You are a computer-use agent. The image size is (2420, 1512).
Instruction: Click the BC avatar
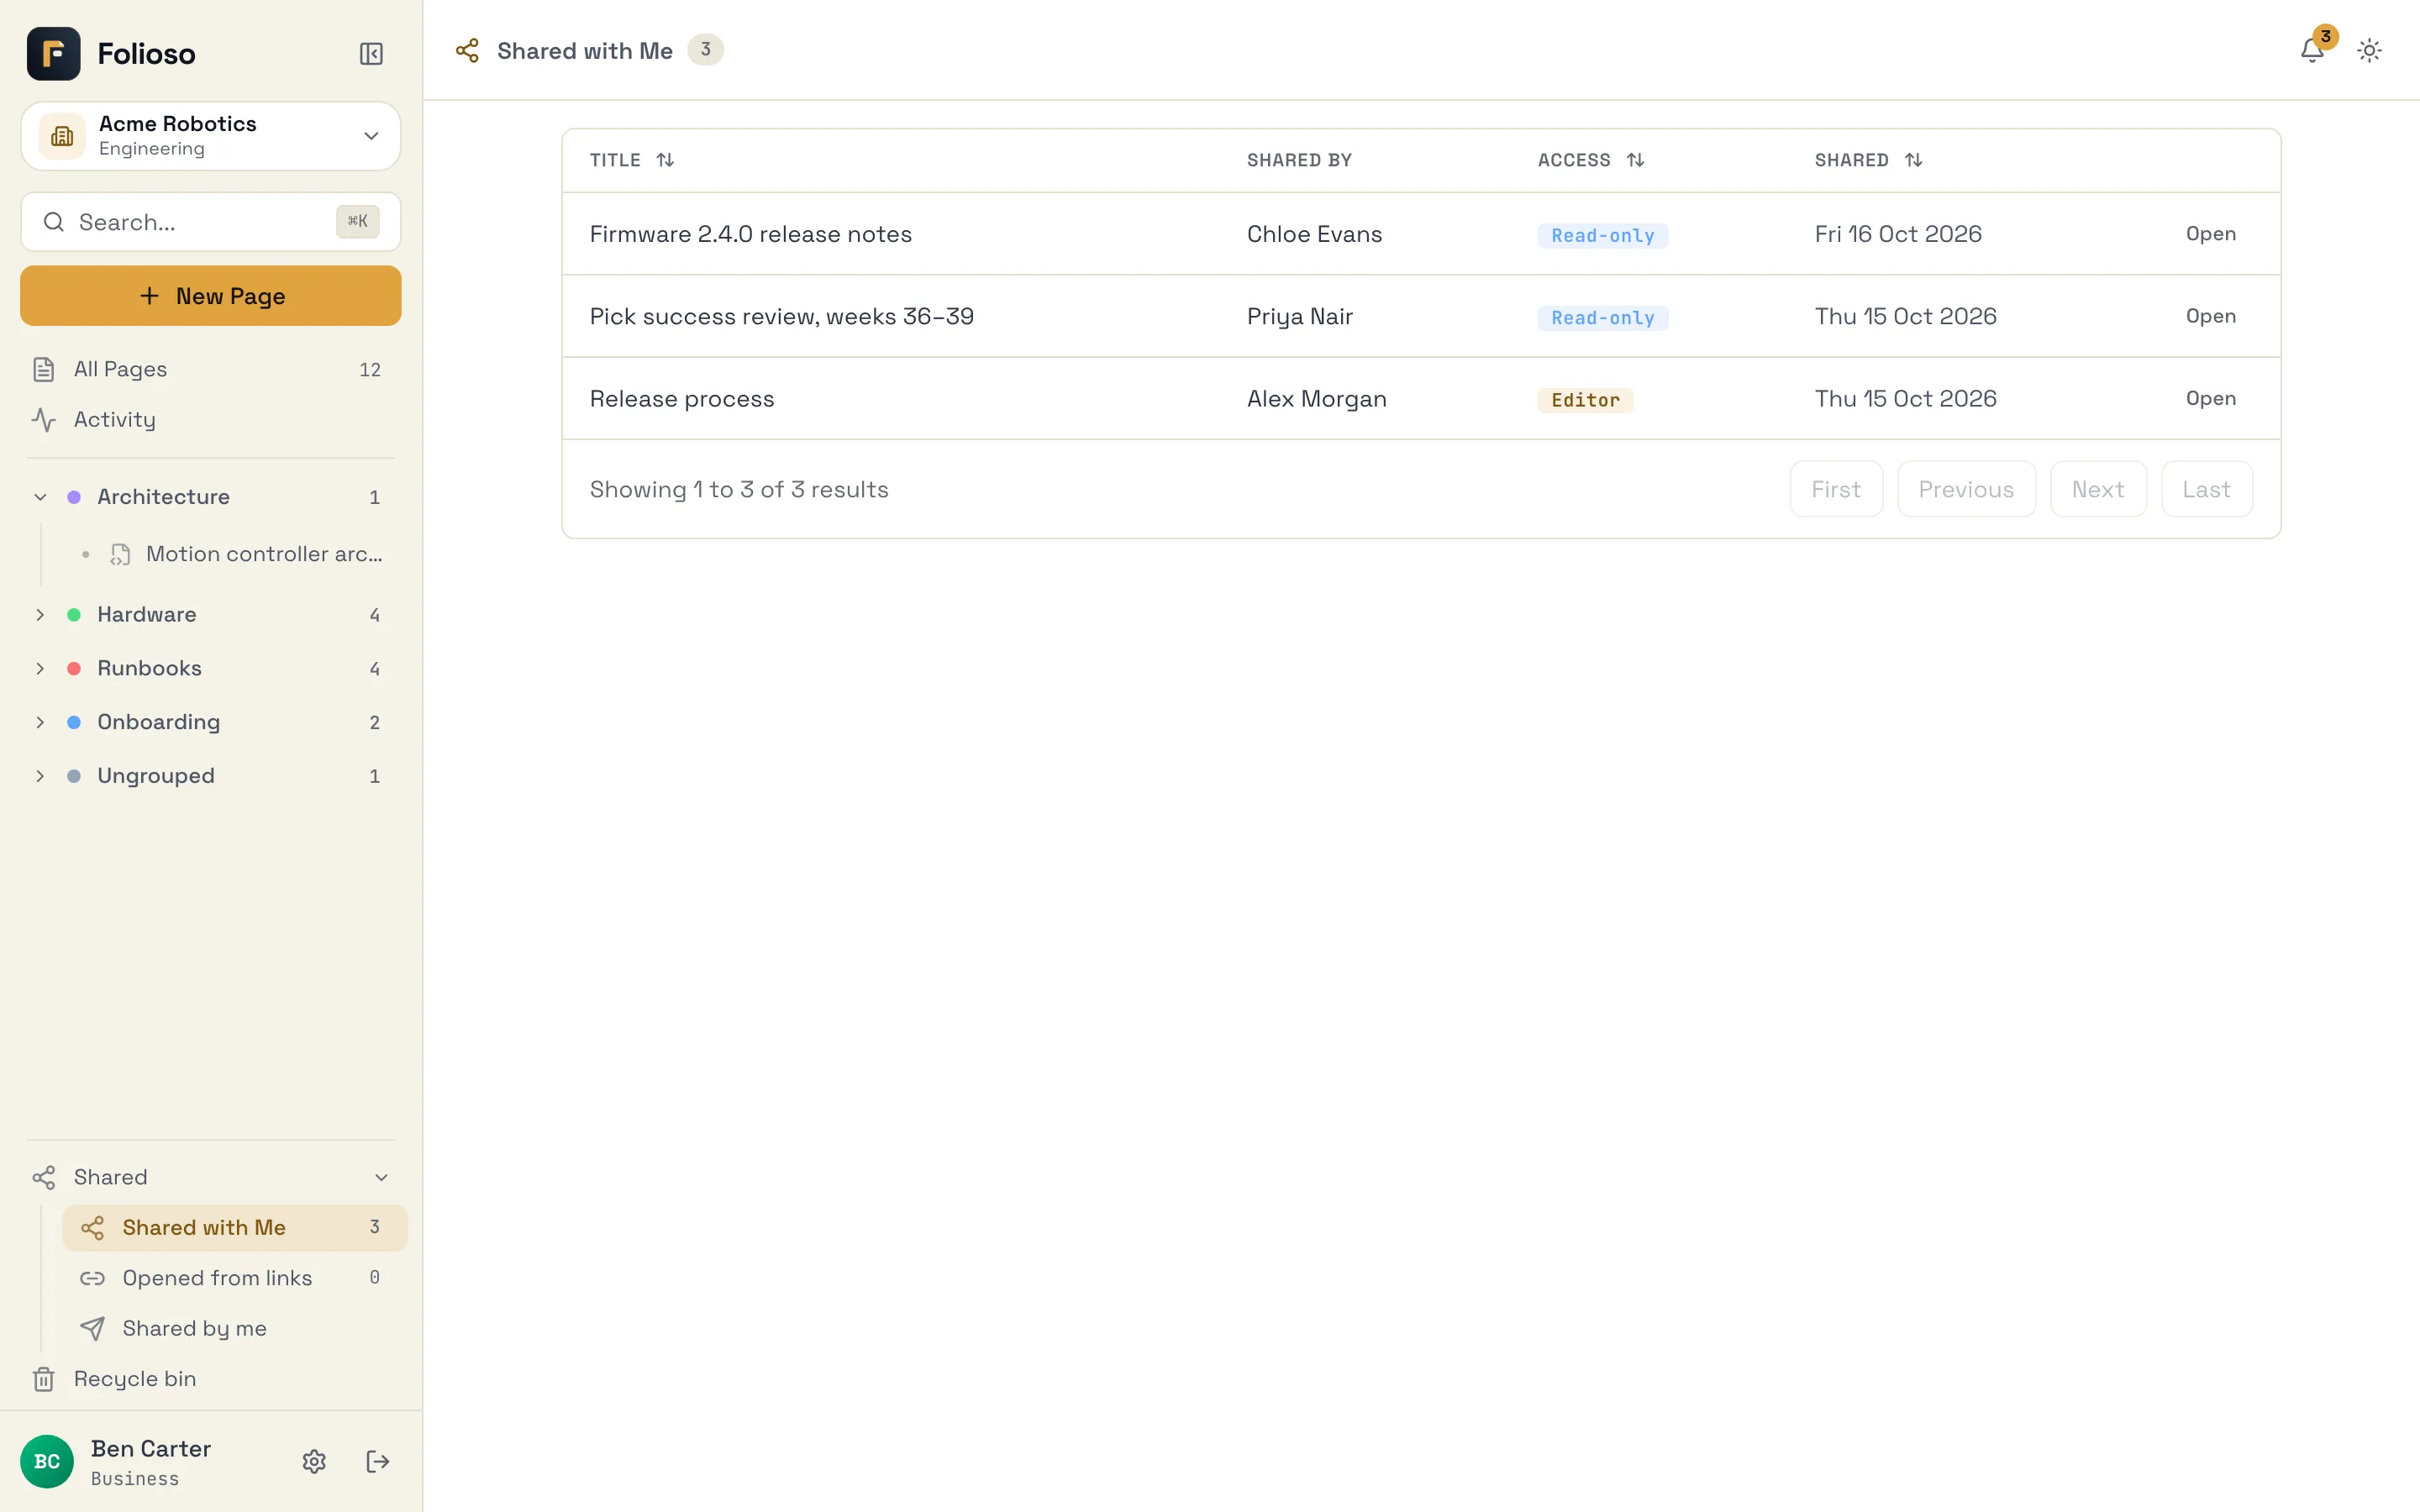[47, 1461]
